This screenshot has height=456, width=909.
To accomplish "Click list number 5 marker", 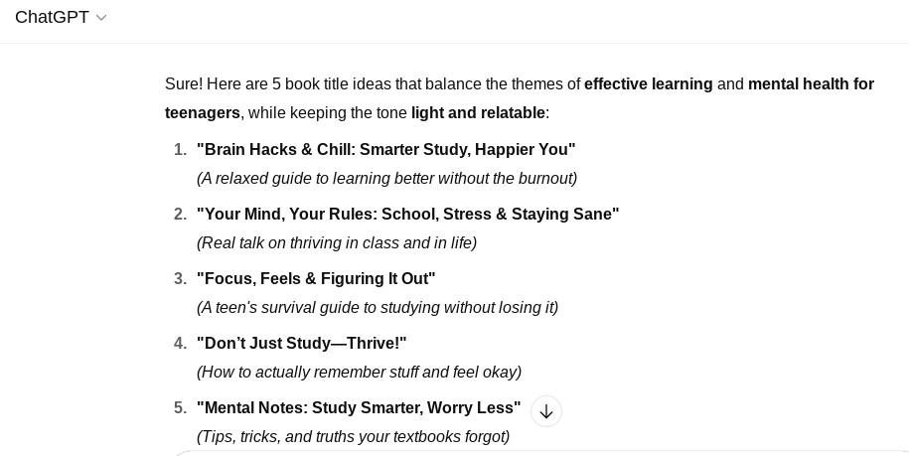I will coord(180,408).
